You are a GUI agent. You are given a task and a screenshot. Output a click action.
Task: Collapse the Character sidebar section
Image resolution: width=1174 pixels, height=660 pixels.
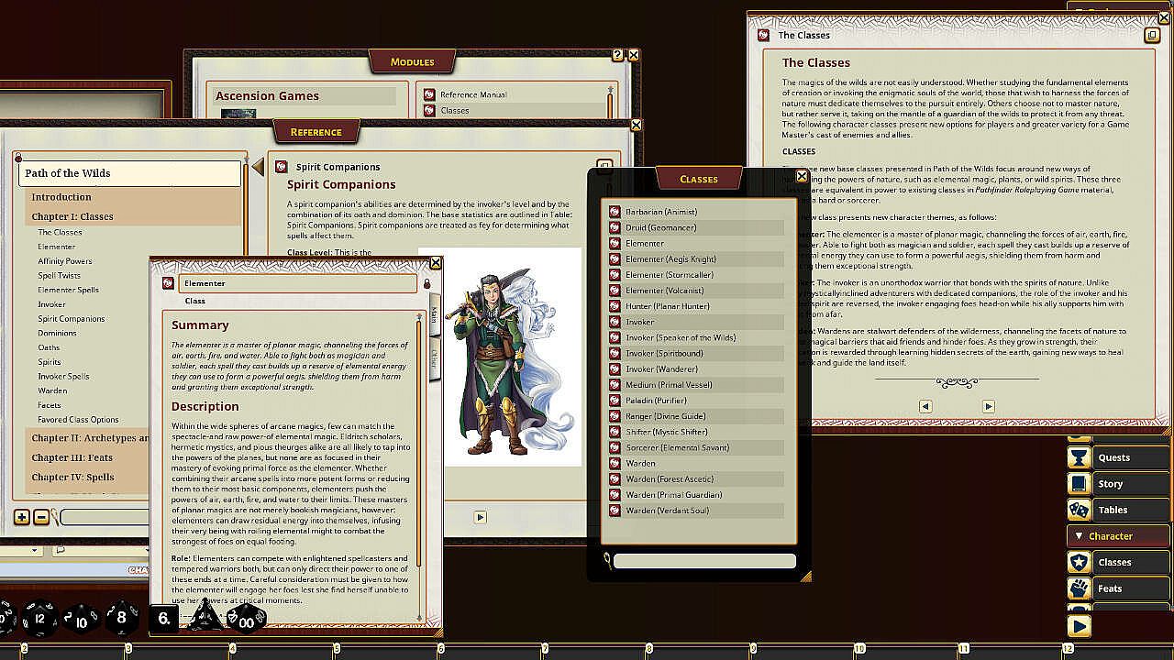click(x=1080, y=536)
